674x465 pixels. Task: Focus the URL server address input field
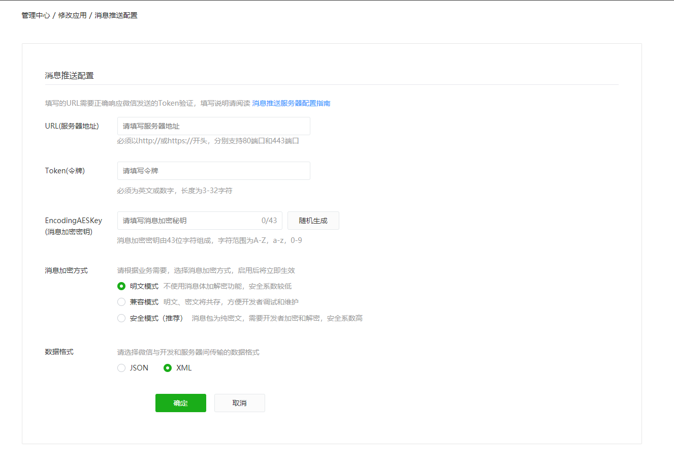pos(213,126)
